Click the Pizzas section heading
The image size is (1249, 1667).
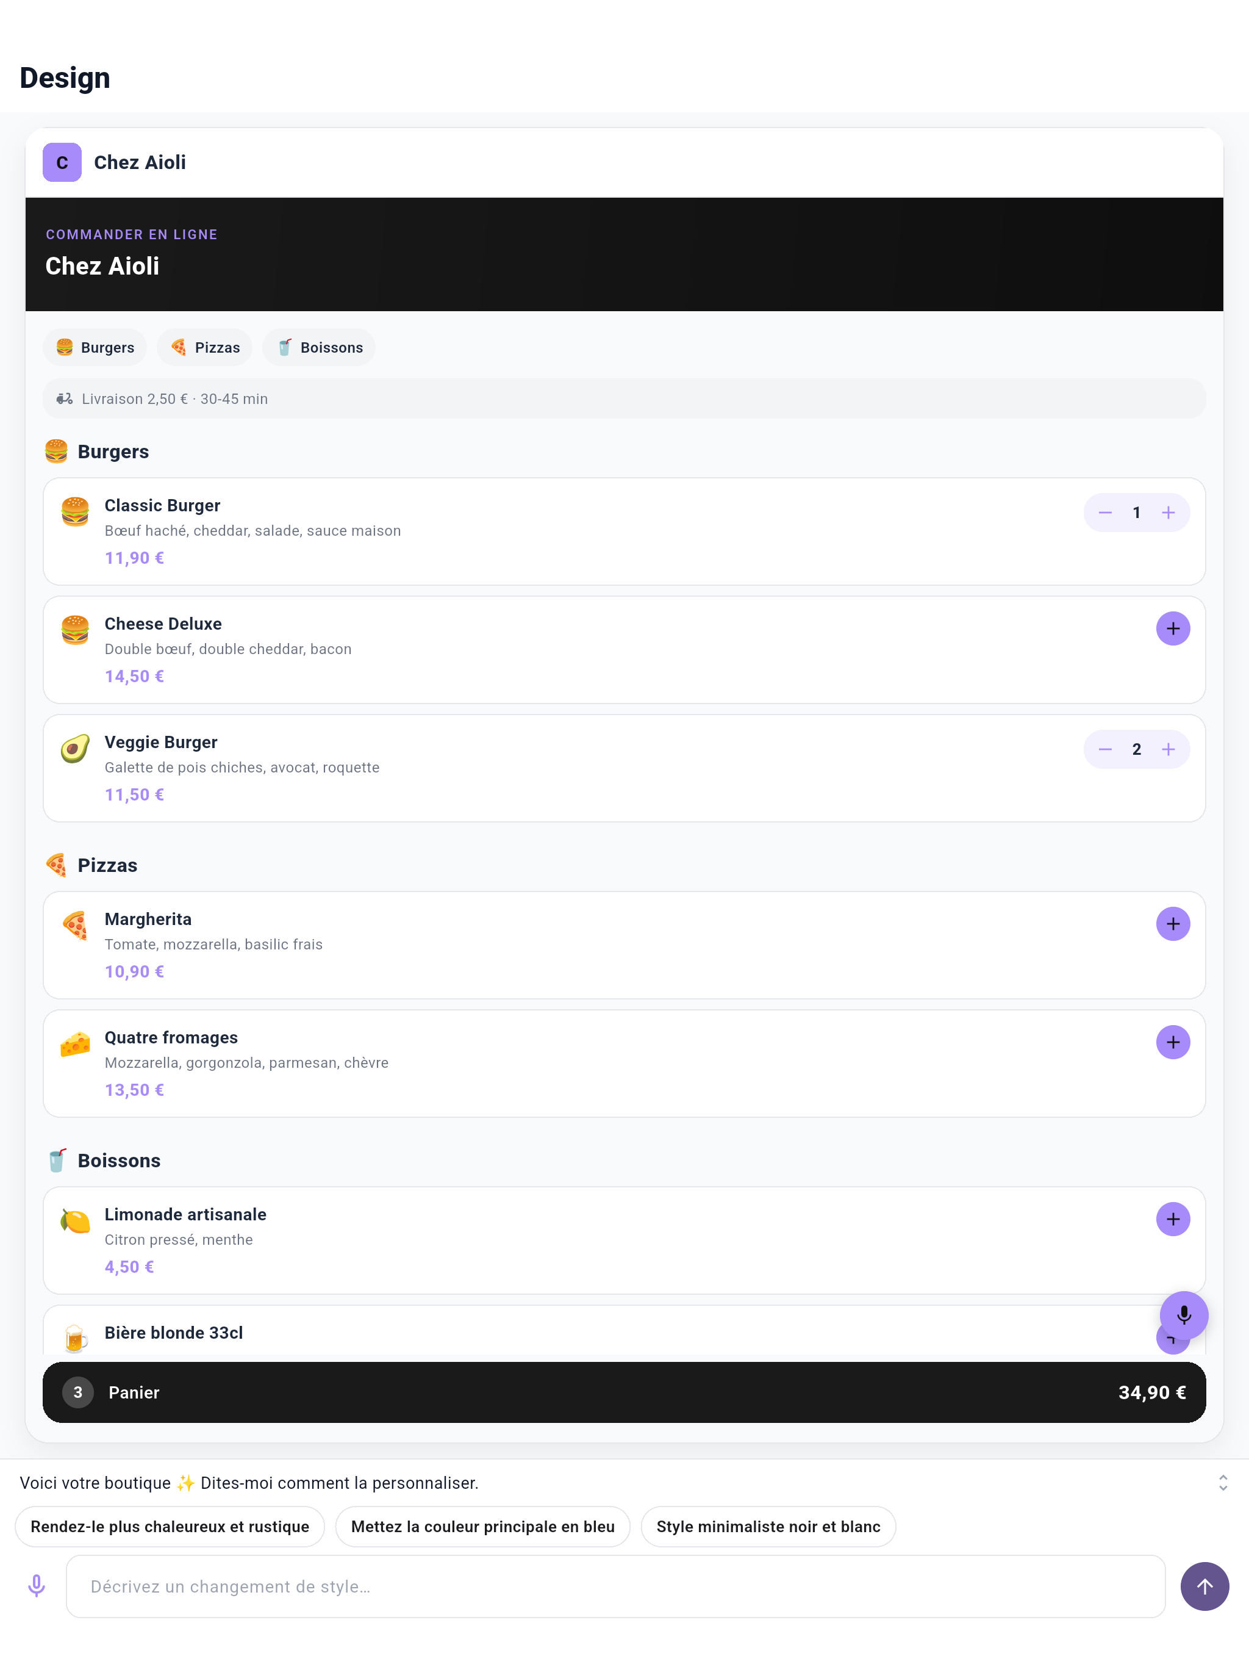point(108,865)
